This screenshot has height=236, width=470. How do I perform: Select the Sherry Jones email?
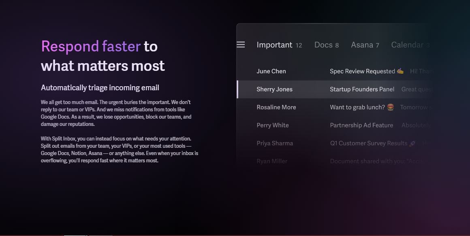pos(335,89)
